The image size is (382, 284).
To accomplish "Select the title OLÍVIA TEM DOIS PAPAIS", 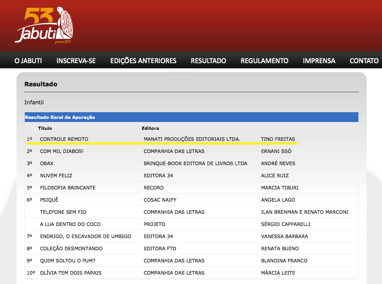I will 71,273.
